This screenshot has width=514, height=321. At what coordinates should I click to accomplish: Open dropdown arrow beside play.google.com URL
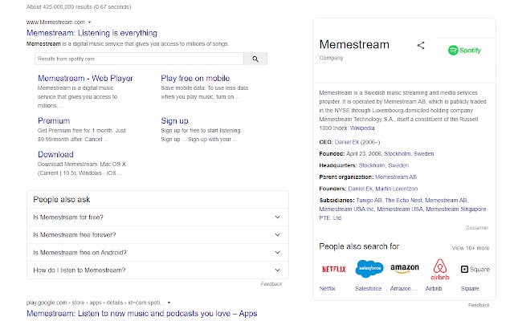point(169,303)
